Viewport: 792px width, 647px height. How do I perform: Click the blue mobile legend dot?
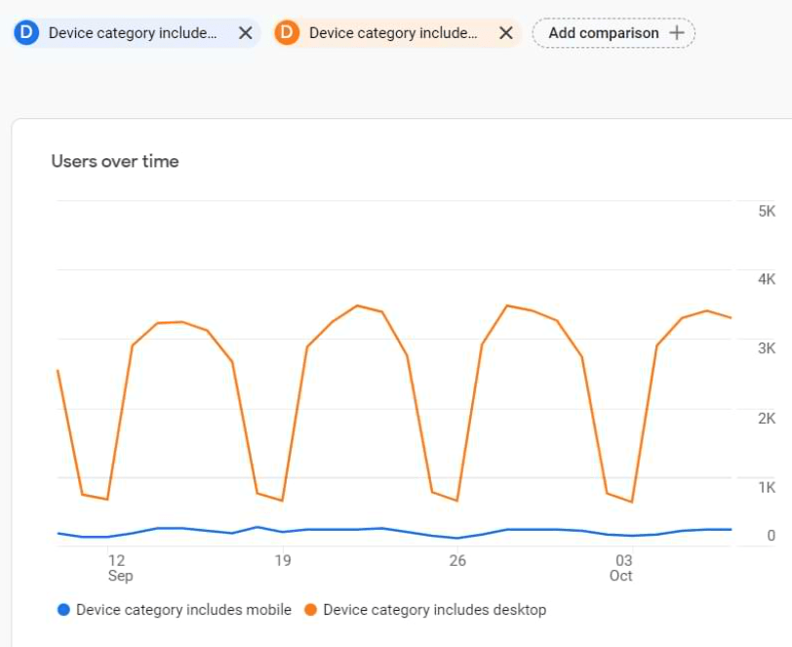pos(64,610)
